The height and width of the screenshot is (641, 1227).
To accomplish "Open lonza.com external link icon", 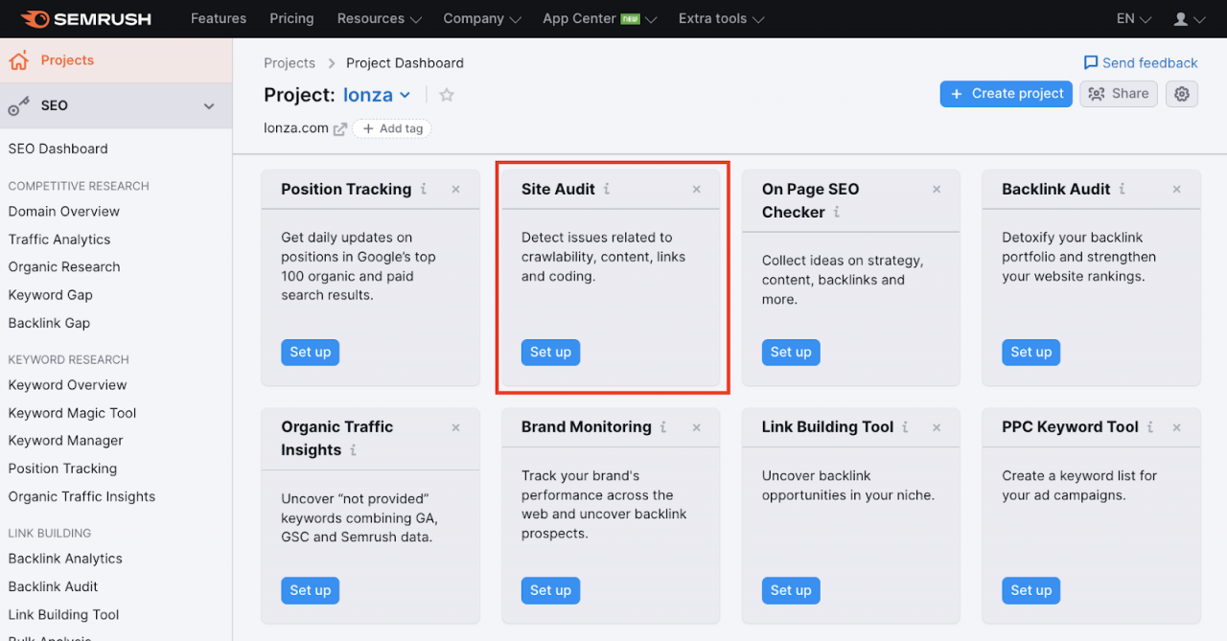I will (339, 128).
